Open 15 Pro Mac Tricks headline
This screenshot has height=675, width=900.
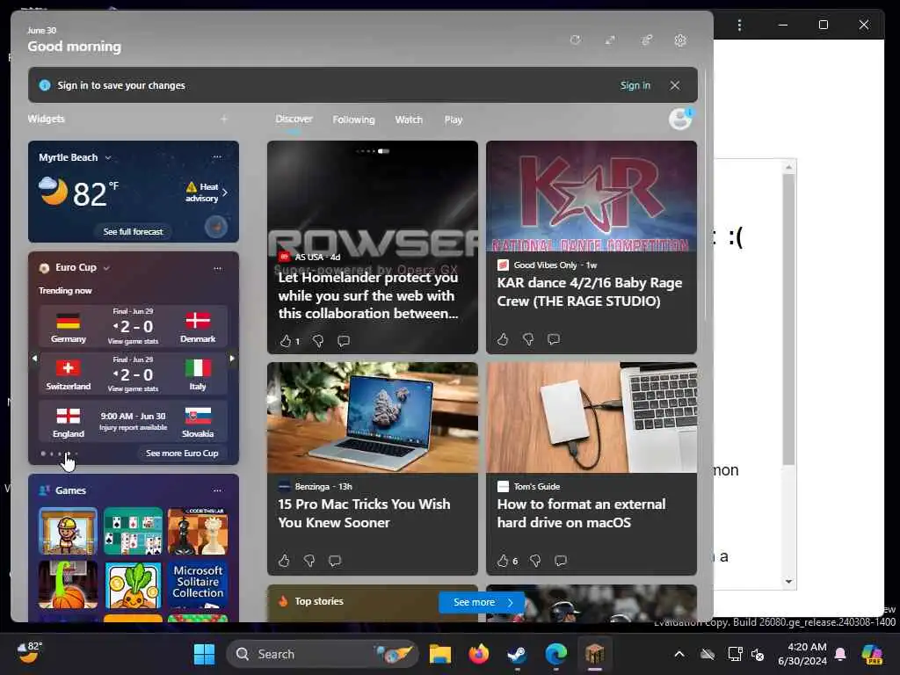(x=364, y=513)
